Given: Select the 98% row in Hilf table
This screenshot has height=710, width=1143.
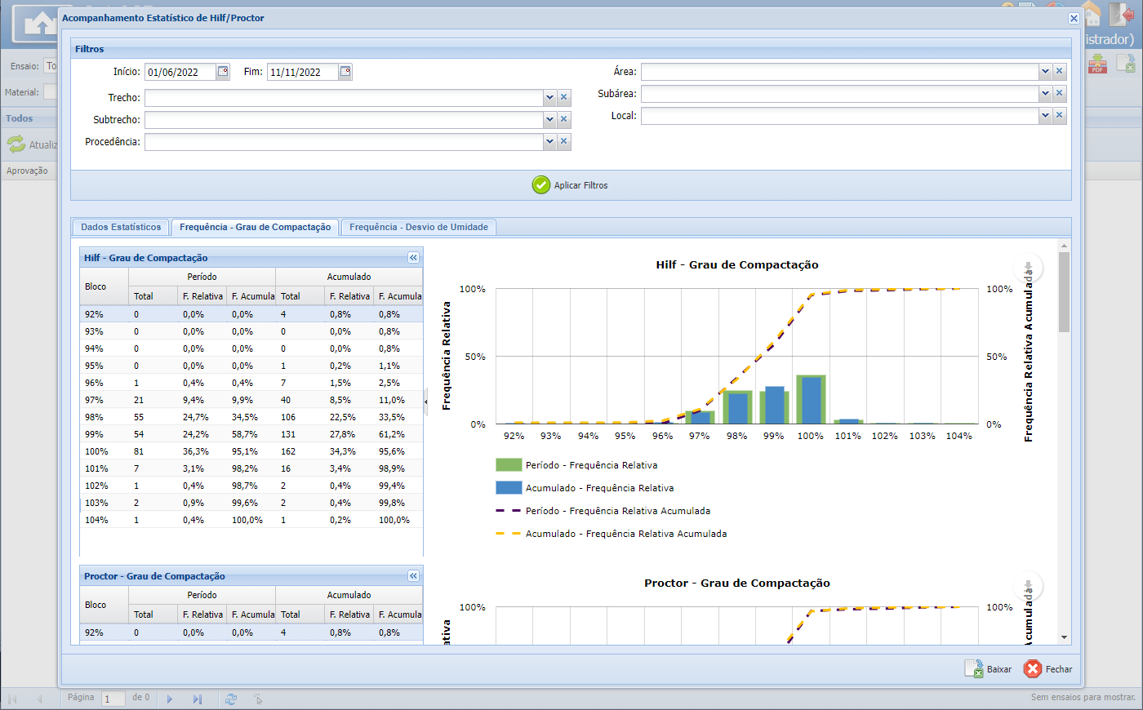Looking at the screenshot, I should [251, 417].
